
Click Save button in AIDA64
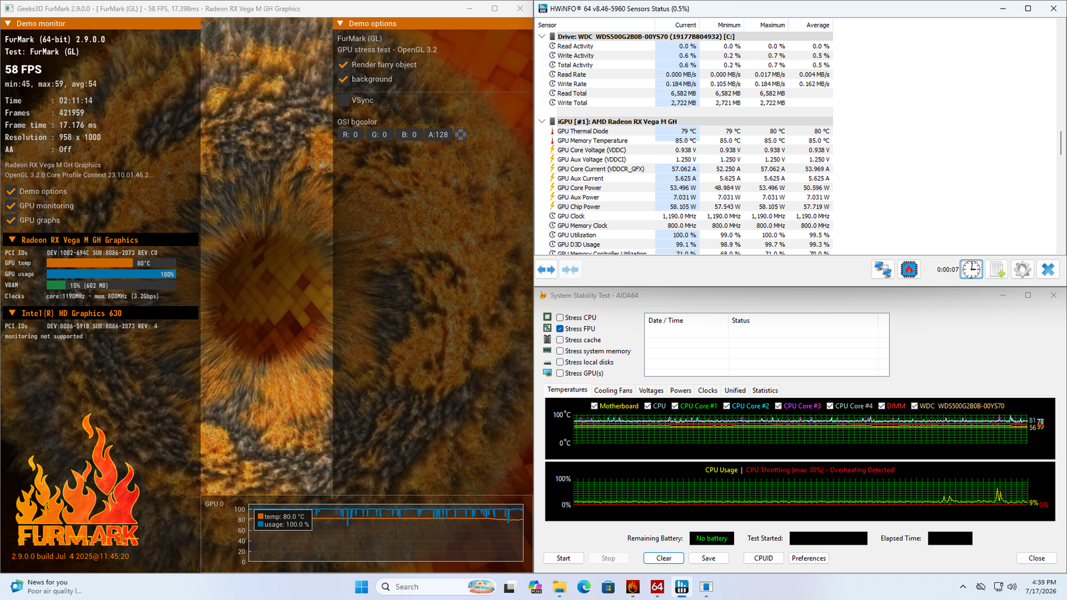[x=708, y=559]
